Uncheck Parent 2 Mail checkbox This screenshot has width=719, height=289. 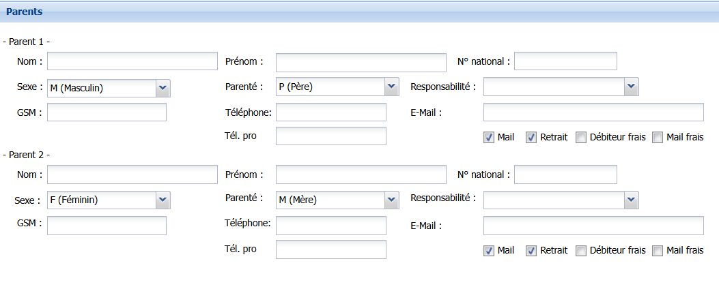tap(489, 251)
